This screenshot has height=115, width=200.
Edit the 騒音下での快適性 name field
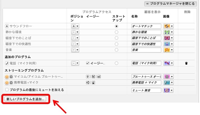click(146, 44)
